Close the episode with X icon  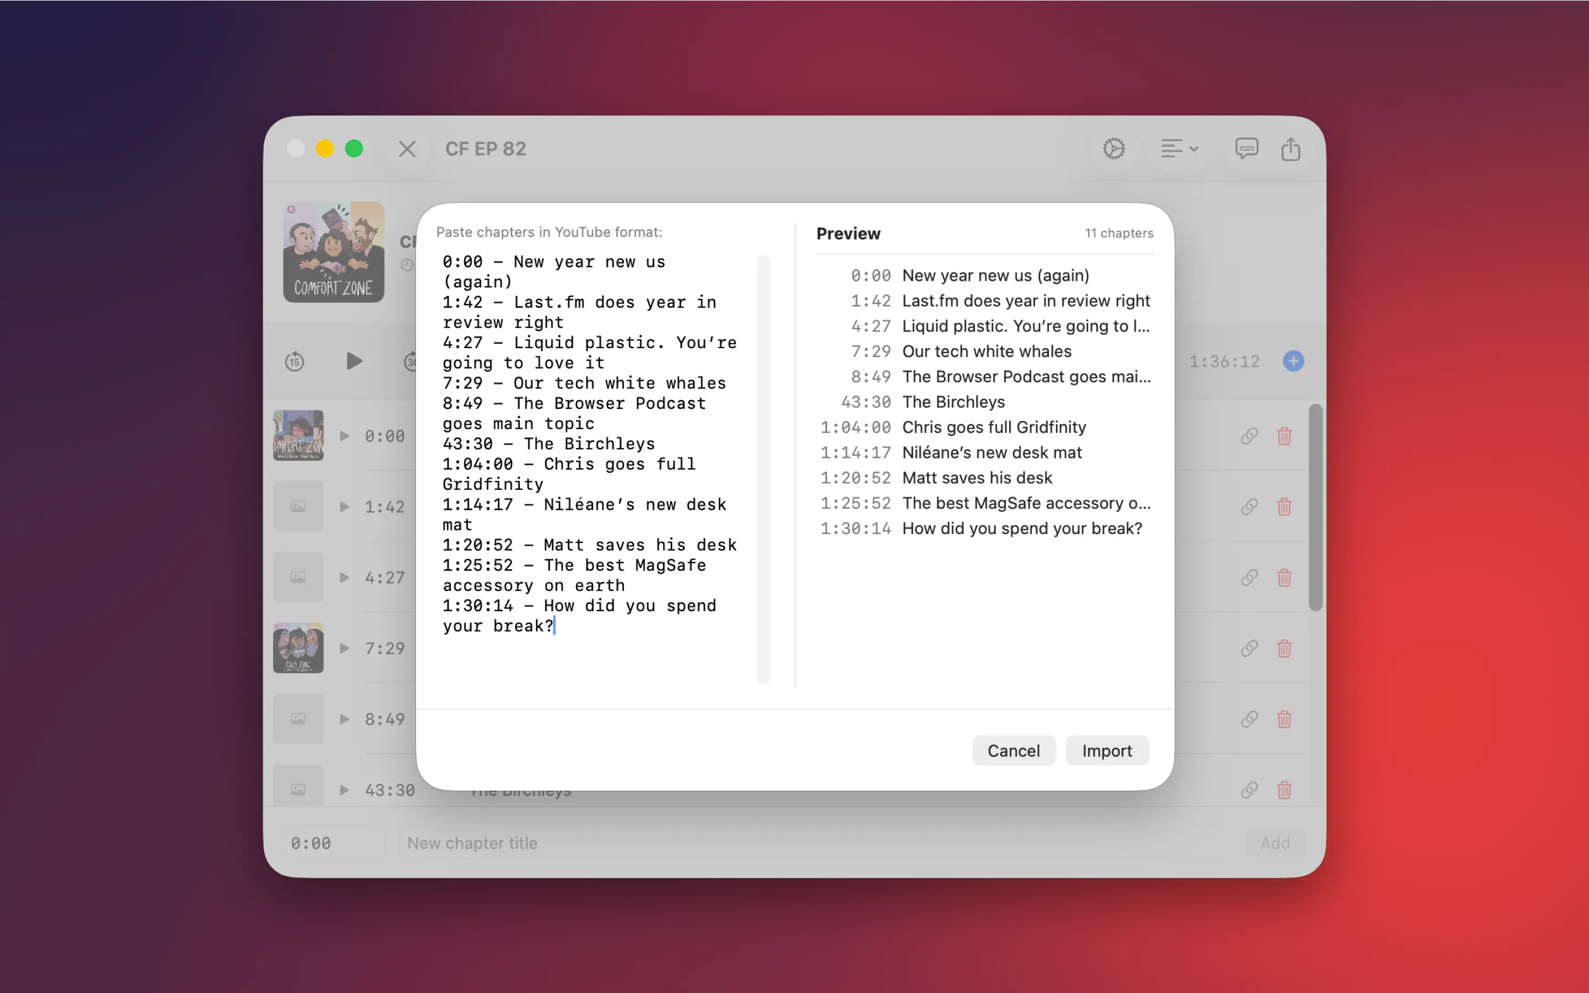[x=407, y=148]
